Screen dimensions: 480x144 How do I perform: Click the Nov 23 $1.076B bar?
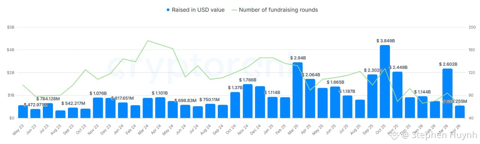coord(98,108)
